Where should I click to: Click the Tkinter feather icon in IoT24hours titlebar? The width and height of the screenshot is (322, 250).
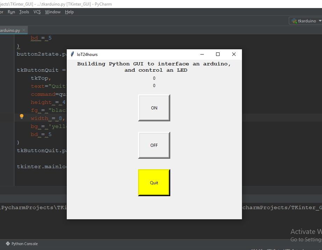72,54
